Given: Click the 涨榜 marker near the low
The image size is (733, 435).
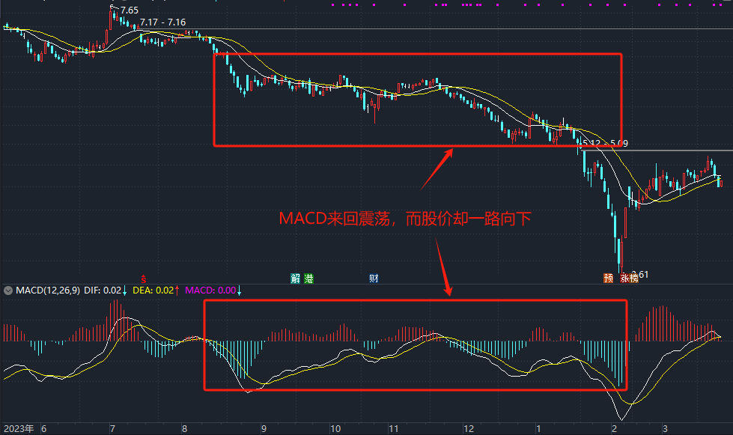Looking at the screenshot, I should (x=628, y=278).
